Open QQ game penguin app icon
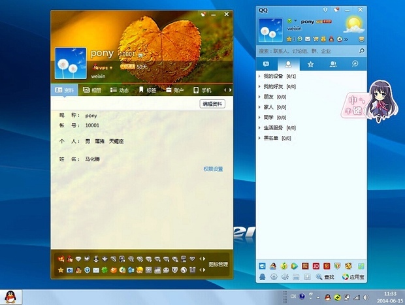The width and height of the screenshot is (405, 305). [x=273, y=266]
